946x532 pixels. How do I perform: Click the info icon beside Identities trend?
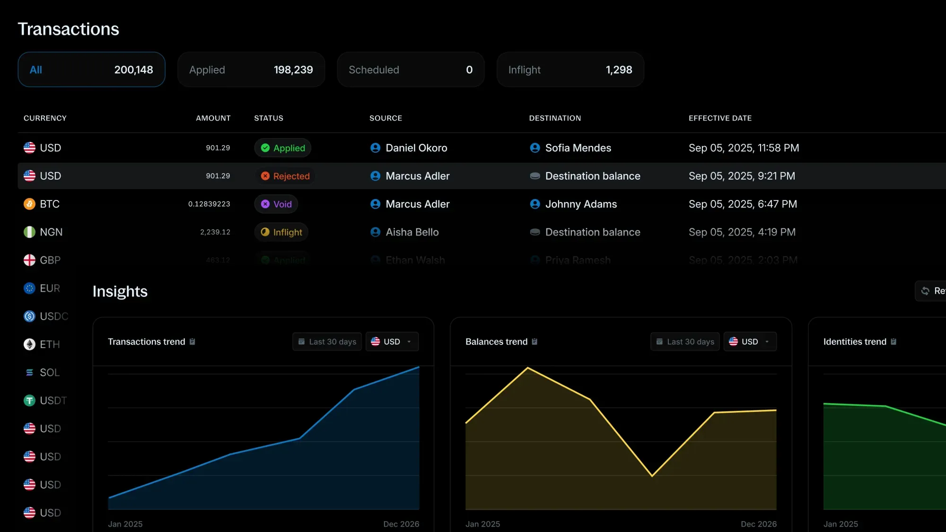pos(893,341)
